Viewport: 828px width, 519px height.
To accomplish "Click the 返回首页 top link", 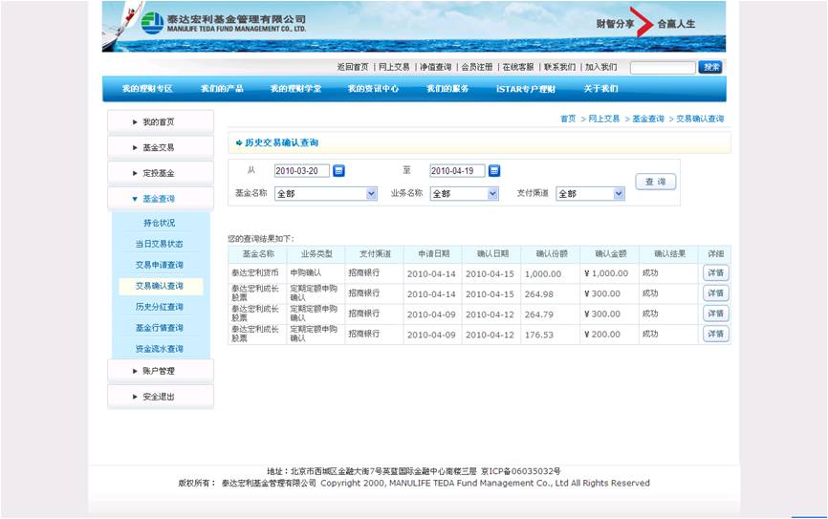I will pos(353,67).
